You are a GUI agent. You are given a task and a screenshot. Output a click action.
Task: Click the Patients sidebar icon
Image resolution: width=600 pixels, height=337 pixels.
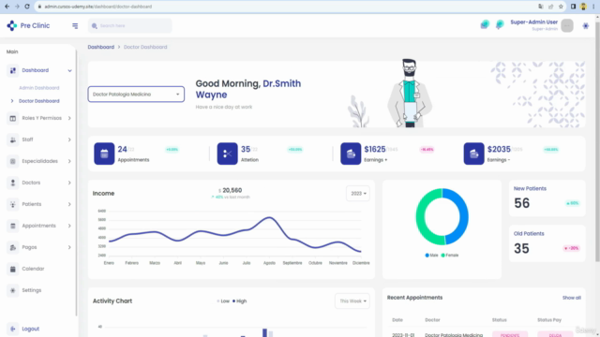pos(12,204)
